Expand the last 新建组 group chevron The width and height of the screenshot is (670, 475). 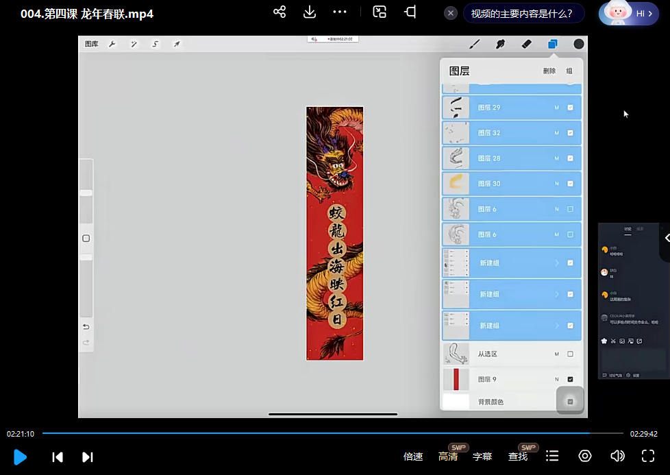pyautogui.click(x=556, y=326)
